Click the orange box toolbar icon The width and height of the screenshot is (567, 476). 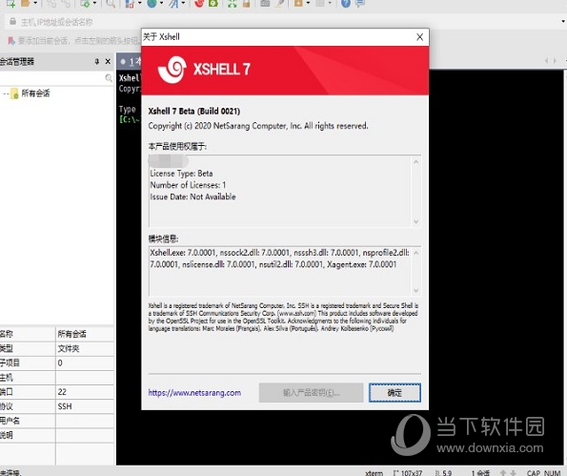point(298,4)
